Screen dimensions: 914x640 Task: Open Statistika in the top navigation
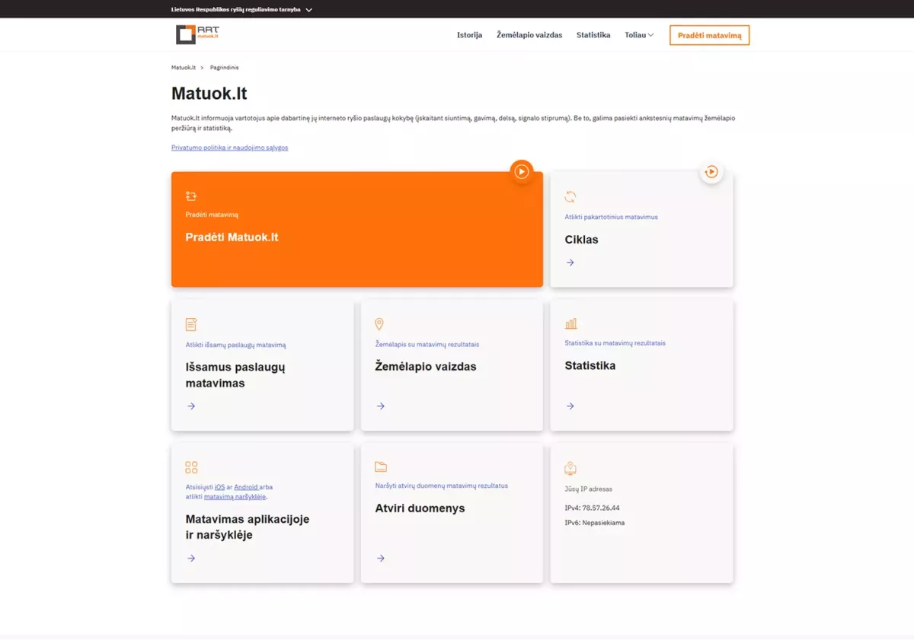[593, 35]
